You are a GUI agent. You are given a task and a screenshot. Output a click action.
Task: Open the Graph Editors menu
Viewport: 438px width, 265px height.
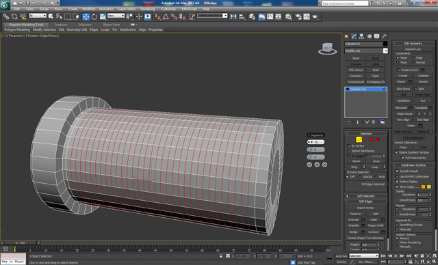(126, 9)
